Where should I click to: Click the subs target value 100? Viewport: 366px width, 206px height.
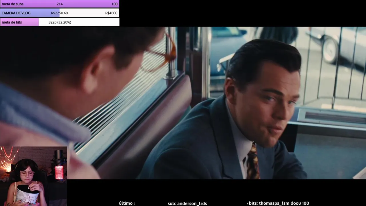tap(114, 4)
